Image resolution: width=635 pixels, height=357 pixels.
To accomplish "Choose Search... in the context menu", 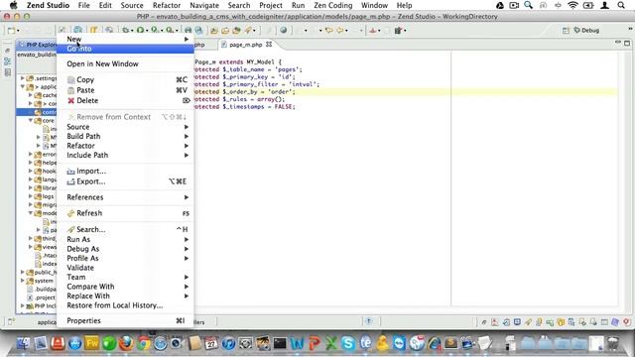I will [x=125, y=229].
